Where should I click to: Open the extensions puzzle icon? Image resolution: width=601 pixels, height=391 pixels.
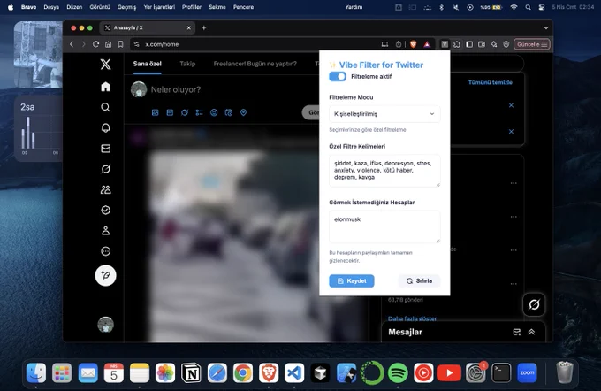tap(457, 44)
